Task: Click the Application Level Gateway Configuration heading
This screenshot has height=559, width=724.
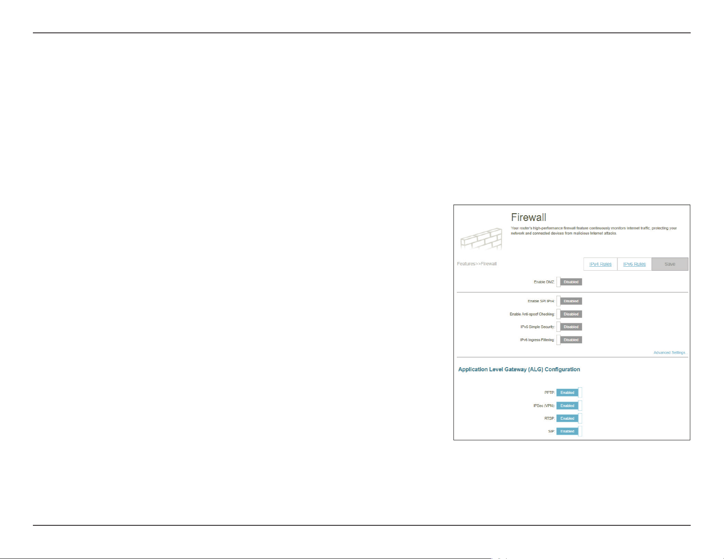Action: pyautogui.click(x=519, y=370)
